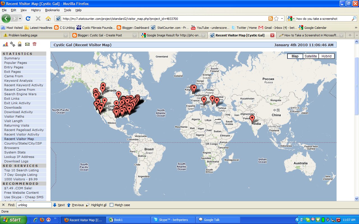
Task: Find the previous match with the up arrow
Action: [69, 205]
